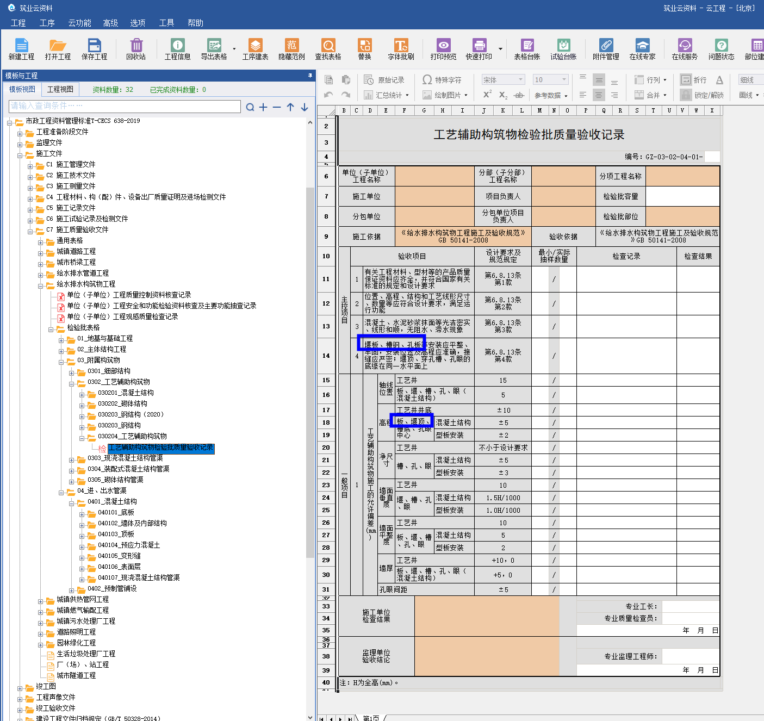The image size is (764, 721).
Task: Open 在线服务 online service
Action: click(x=685, y=49)
